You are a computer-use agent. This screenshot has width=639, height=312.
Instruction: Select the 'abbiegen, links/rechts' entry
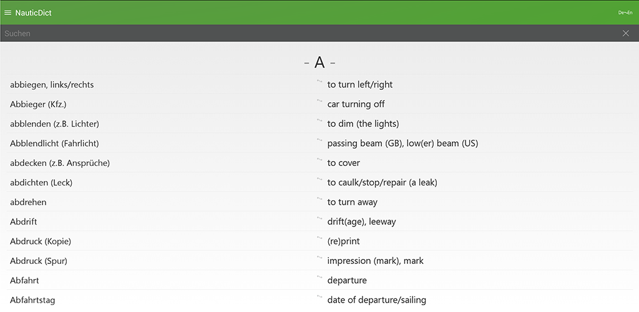click(x=52, y=84)
